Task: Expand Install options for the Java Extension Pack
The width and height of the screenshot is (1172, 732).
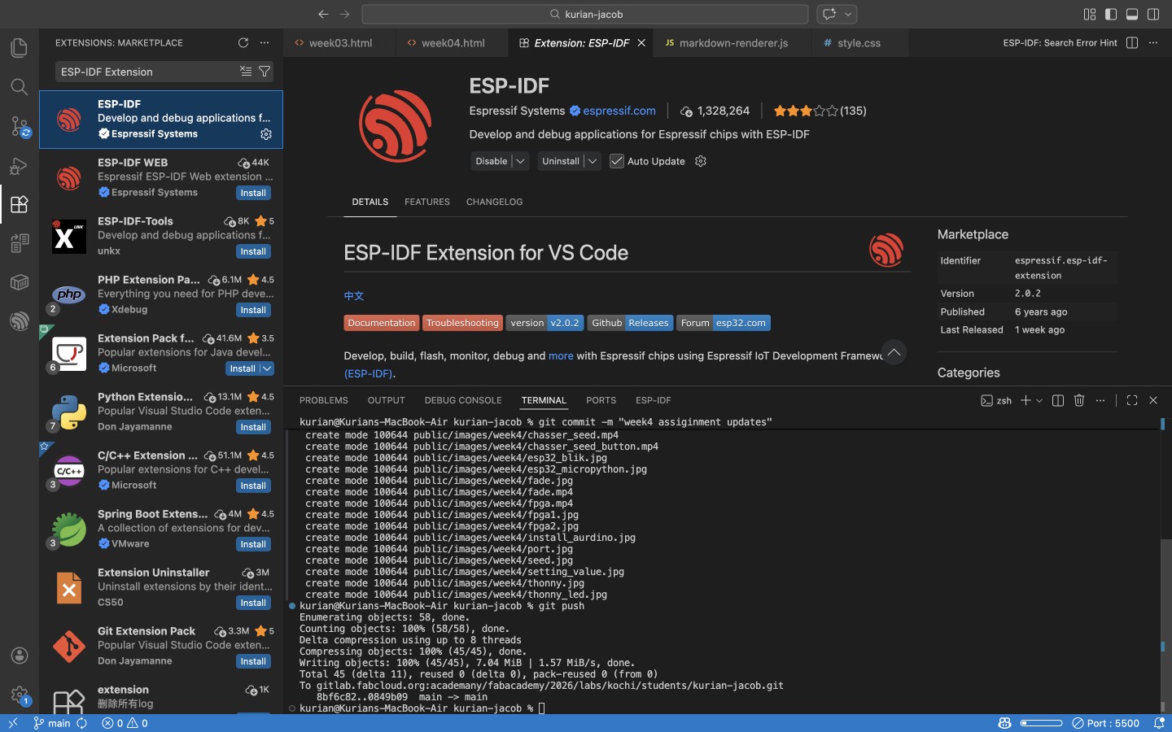Action: (x=266, y=368)
